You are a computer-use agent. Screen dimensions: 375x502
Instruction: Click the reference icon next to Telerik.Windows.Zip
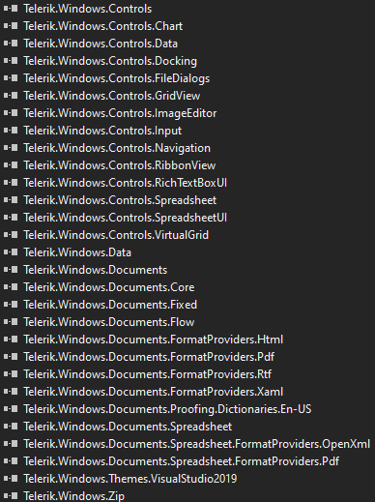[11, 496]
